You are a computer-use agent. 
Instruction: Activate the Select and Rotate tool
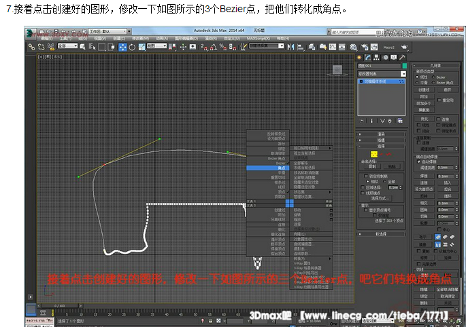pos(132,47)
